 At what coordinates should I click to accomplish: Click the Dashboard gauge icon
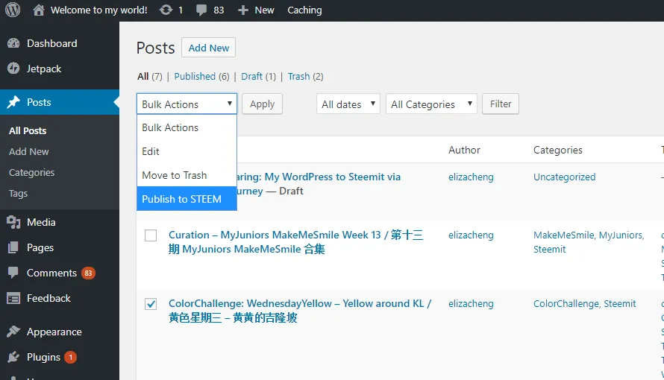13,43
